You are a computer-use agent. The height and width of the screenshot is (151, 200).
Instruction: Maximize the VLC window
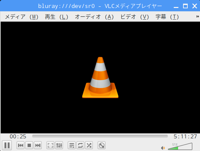click(x=185, y=6)
